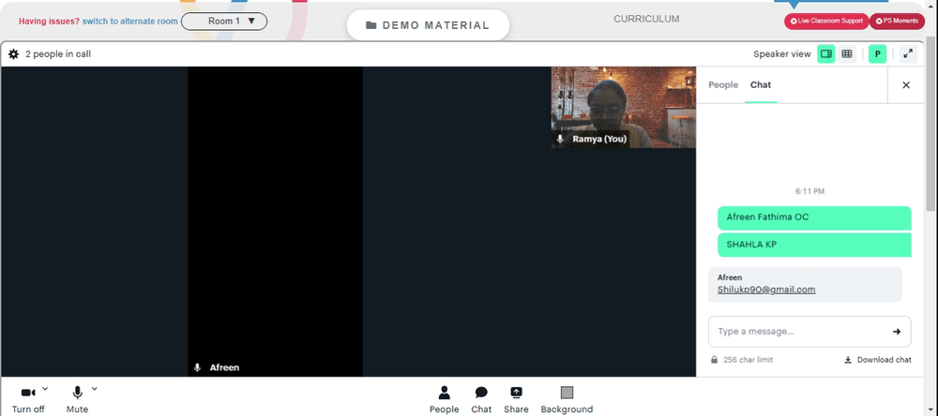938x416 pixels.
Task: Switch to the People tab
Action: tap(723, 85)
